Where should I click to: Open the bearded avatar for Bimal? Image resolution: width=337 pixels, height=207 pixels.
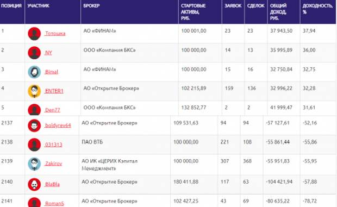point(34,72)
